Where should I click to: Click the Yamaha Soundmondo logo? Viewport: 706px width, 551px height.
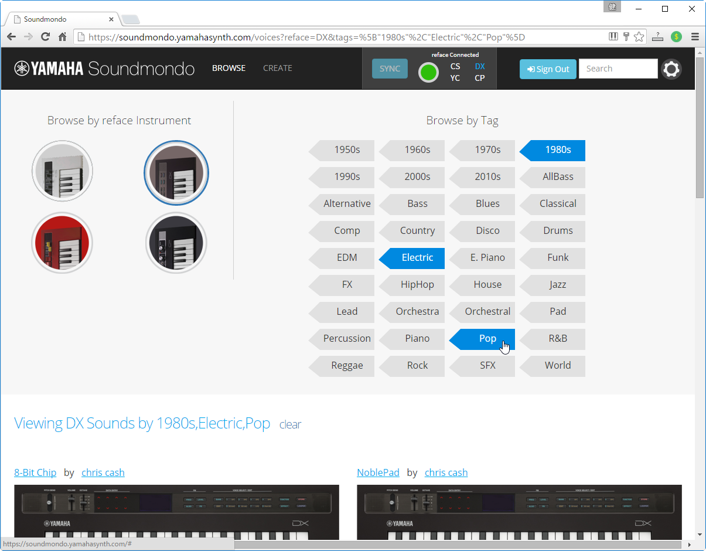104,69
